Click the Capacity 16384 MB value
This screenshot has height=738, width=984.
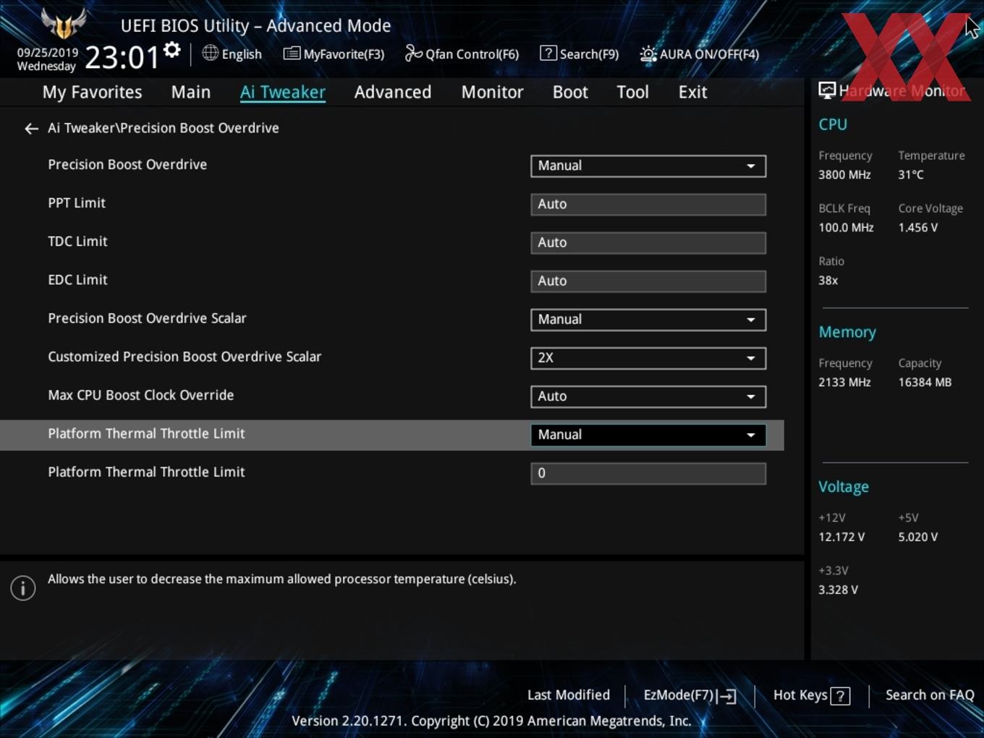(925, 382)
